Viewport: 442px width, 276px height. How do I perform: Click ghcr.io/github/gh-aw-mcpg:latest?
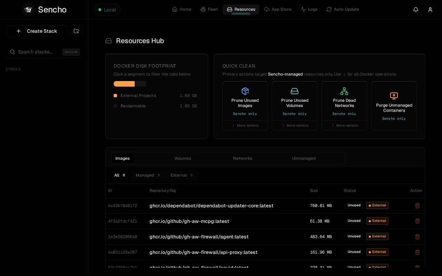coord(189,221)
